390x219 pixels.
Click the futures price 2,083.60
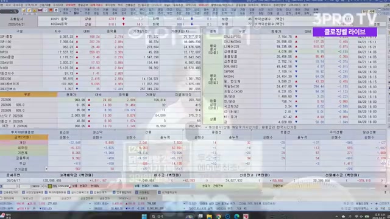[79, 116]
